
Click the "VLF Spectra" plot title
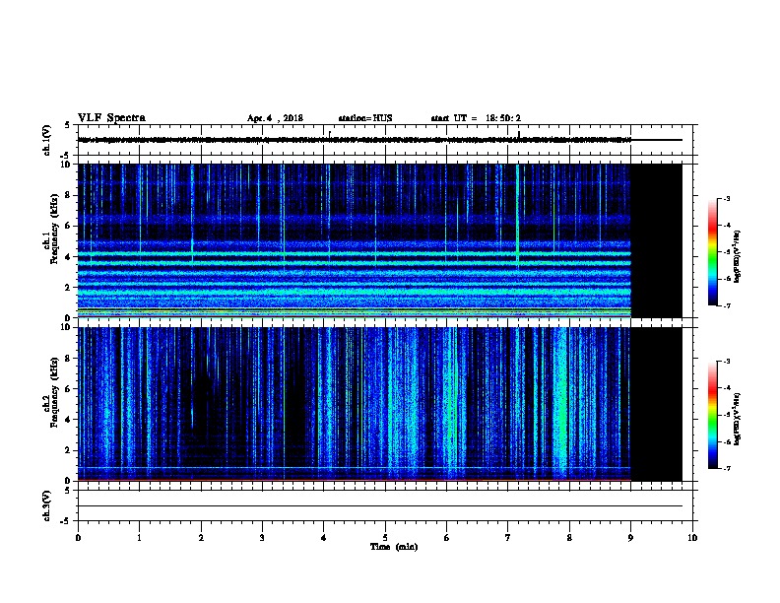pyautogui.click(x=111, y=118)
